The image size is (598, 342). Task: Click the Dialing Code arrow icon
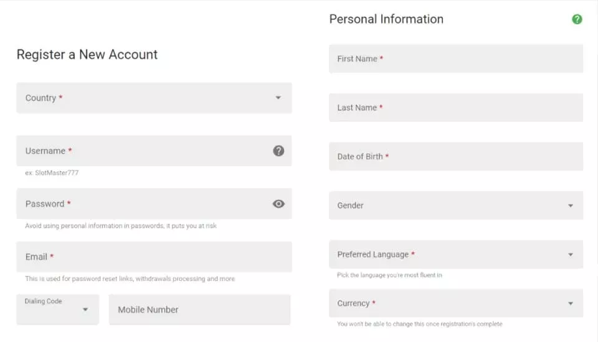[x=85, y=310]
